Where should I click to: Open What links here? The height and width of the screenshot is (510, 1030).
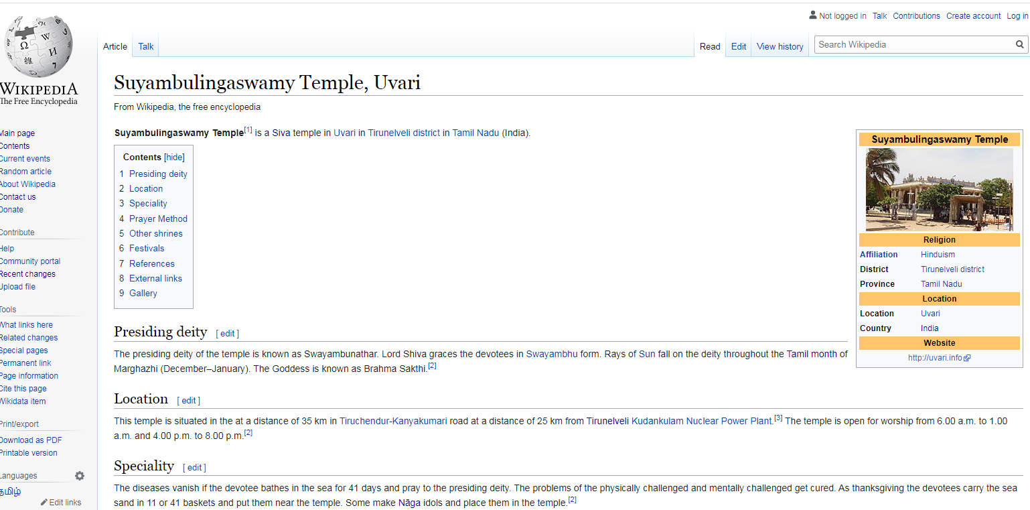pyautogui.click(x=26, y=325)
